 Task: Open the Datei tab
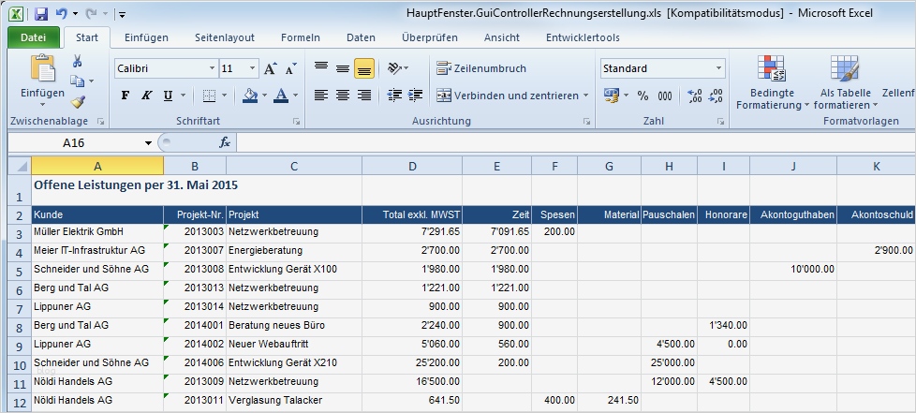(x=34, y=37)
